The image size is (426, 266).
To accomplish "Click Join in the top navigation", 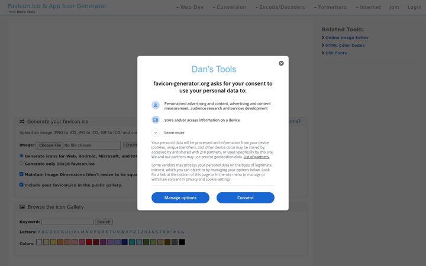I will (394, 7).
